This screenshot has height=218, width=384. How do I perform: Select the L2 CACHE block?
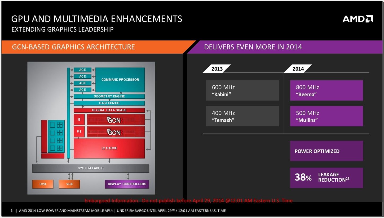[109, 148]
